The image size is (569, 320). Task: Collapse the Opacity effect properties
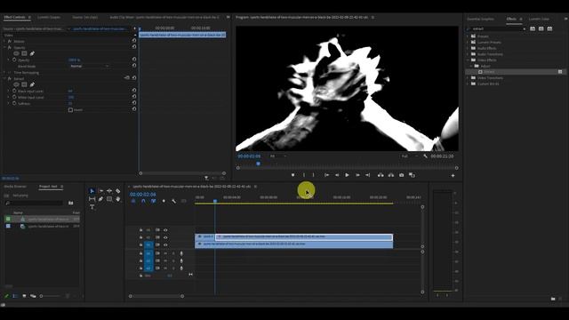tap(4, 47)
